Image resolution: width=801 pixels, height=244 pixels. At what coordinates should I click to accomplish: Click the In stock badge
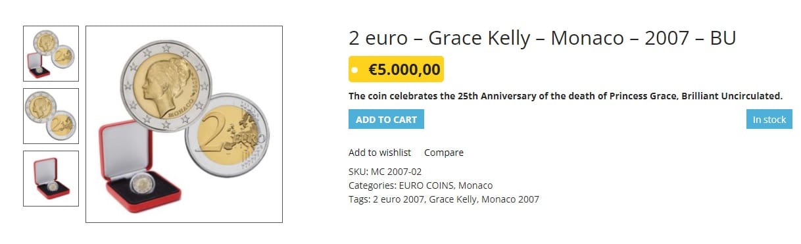(769, 119)
